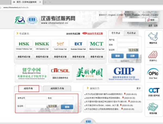Click 查看考试计划 under HSK
Image resolution: width=163 pixels, height=124 pixels.
[24, 57]
